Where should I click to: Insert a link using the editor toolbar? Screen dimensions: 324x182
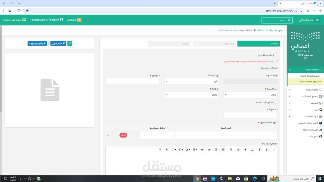coord(167,150)
